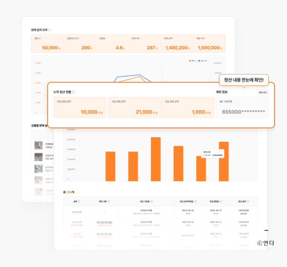
Task: Select second product thumbnail in product list
Action: 39,157
